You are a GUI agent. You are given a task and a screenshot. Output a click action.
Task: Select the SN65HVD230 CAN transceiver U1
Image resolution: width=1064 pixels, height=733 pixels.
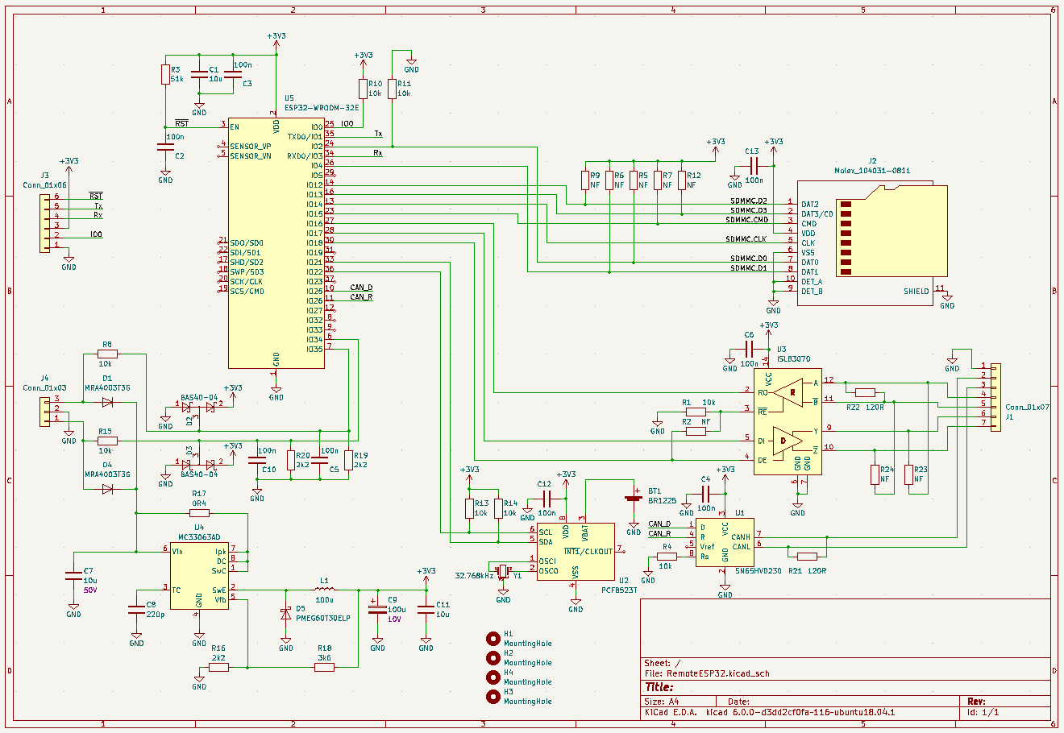pyautogui.click(x=725, y=541)
